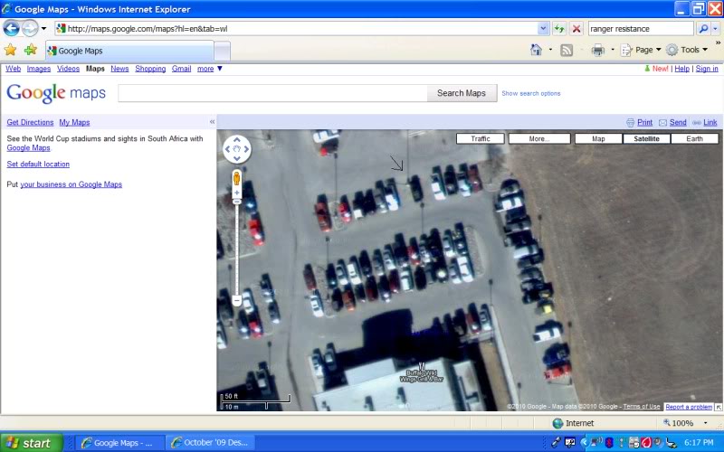Switch to Satellite view
The image size is (724, 452).
click(646, 138)
